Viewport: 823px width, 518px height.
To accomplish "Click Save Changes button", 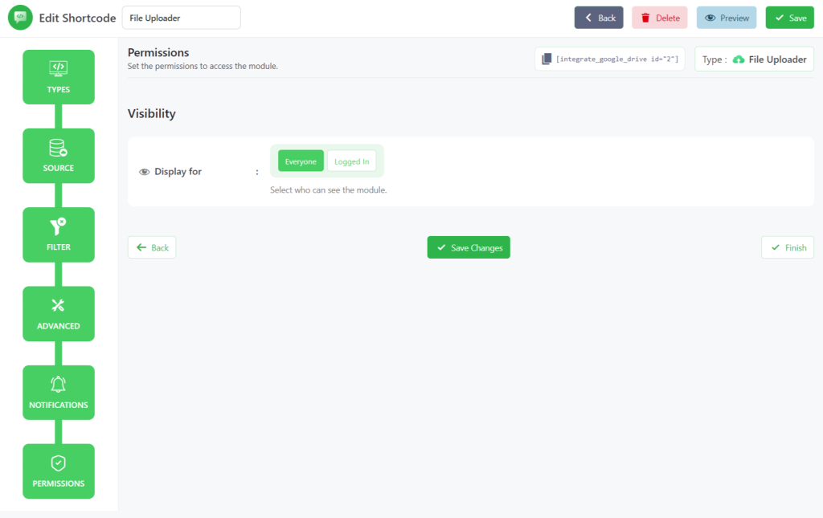I will click(x=469, y=247).
